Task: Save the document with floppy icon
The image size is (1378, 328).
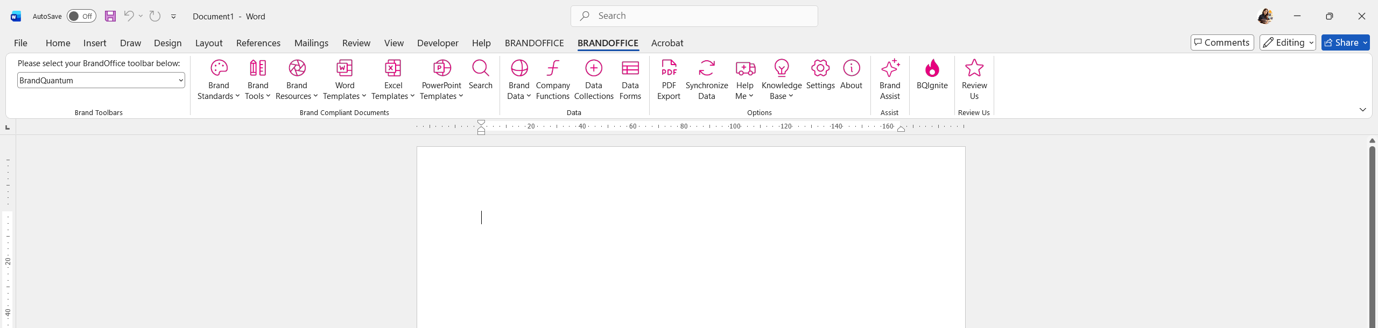Action: pos(110,16)
